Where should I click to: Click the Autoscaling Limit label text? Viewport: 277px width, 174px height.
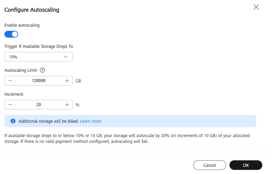[21, 70]
